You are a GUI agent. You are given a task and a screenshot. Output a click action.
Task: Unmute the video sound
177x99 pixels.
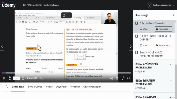click(x=111, y=78)
